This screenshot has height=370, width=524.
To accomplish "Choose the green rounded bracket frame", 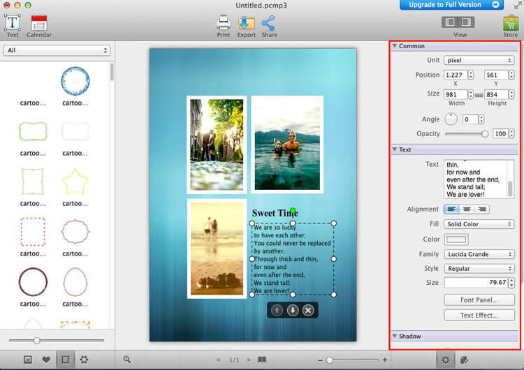I will tap(33, 131).
